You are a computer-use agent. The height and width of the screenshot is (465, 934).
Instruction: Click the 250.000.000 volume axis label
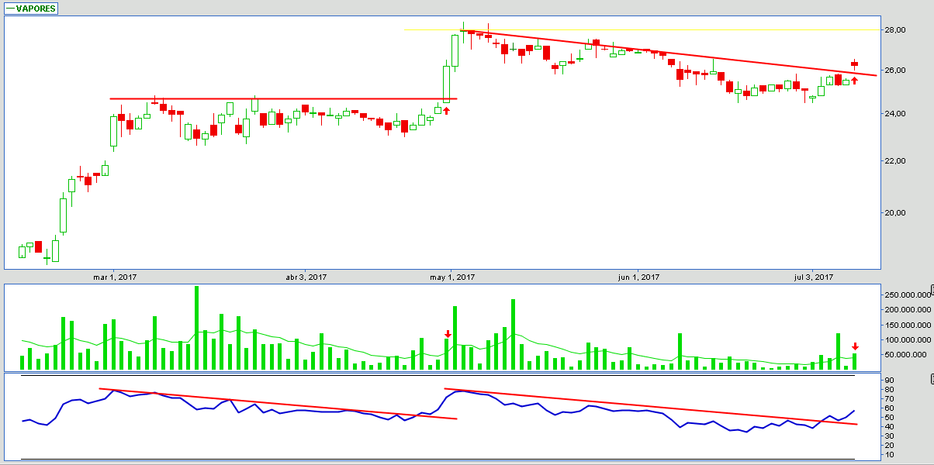tap(907, 294)
